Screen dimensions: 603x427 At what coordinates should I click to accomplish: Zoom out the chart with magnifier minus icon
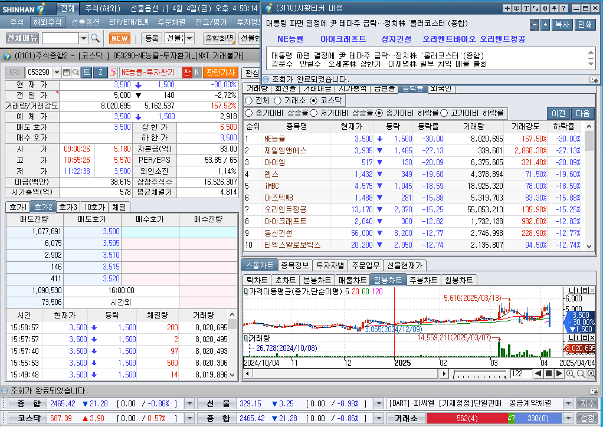[581, 373]
